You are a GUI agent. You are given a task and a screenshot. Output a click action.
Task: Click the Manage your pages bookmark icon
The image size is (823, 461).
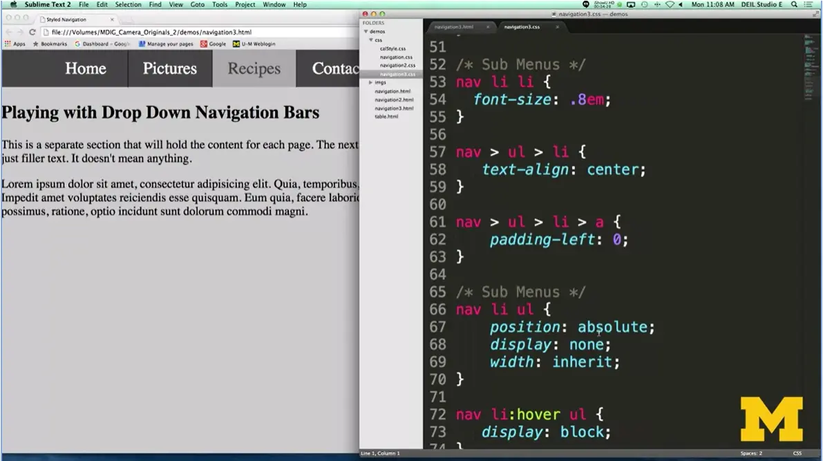143,44
